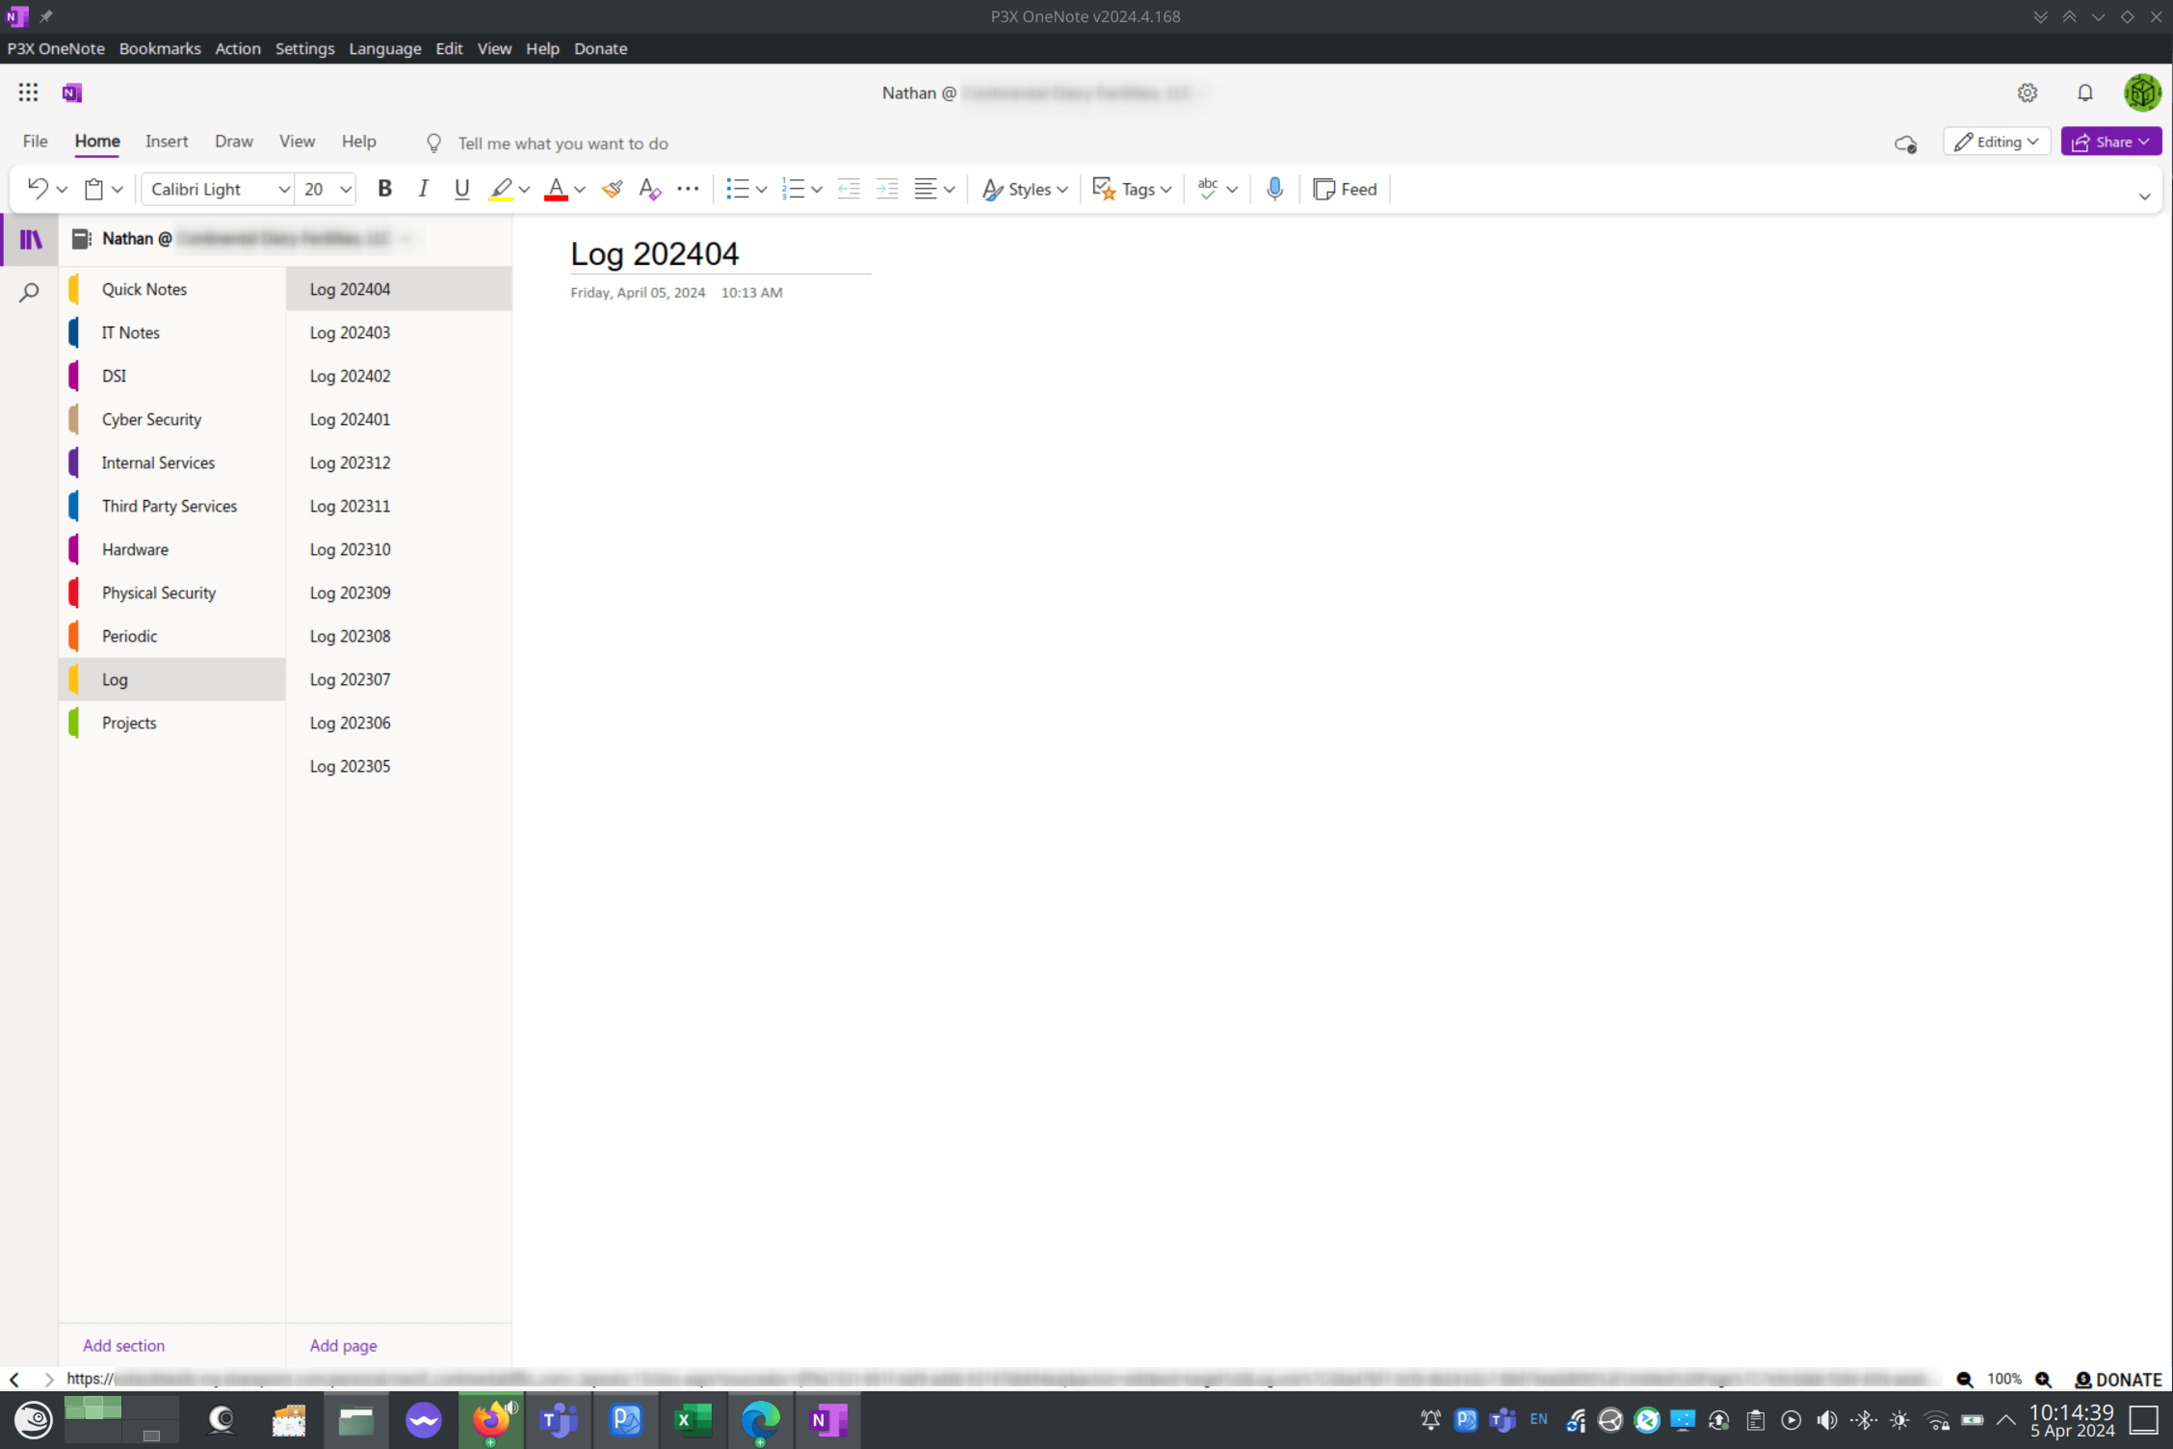Open the Calibri Light font dropdown
The height and width of the screenshot is (1449, 2173).
(218, 188)
